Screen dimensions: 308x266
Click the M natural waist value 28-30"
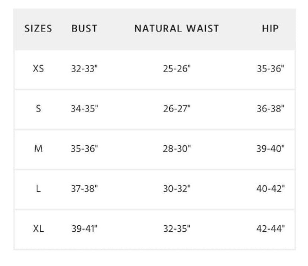pos(177,149)
